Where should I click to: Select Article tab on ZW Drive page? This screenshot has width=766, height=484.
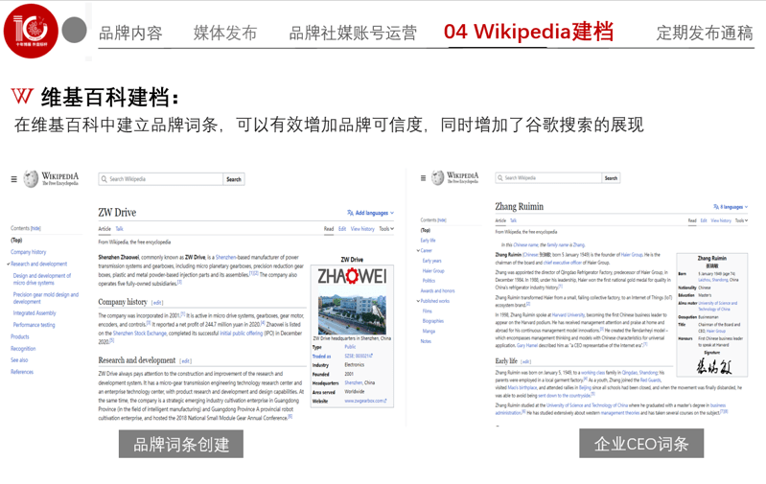[104, 229]
